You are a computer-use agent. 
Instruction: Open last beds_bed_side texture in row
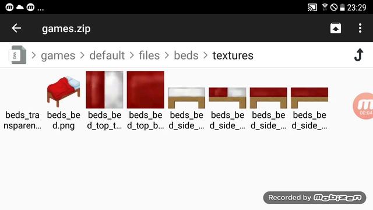[x=309, y=98]
